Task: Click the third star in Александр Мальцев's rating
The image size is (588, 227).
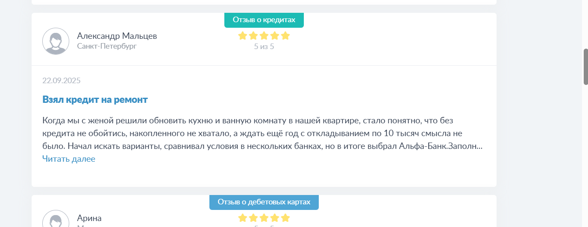Action: (x=264, y=36)
